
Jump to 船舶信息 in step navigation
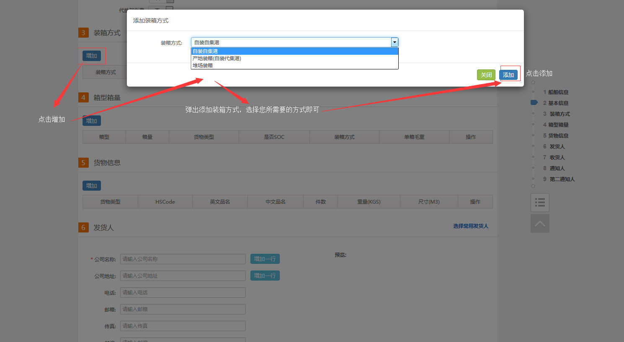pyautogui.click(x=558, y=92)
